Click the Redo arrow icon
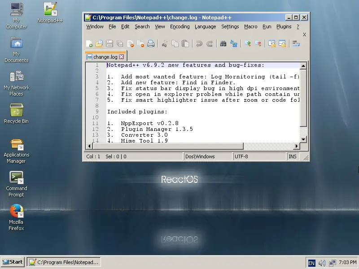This screenshot has height=269, width=359. tap(210, 43)
